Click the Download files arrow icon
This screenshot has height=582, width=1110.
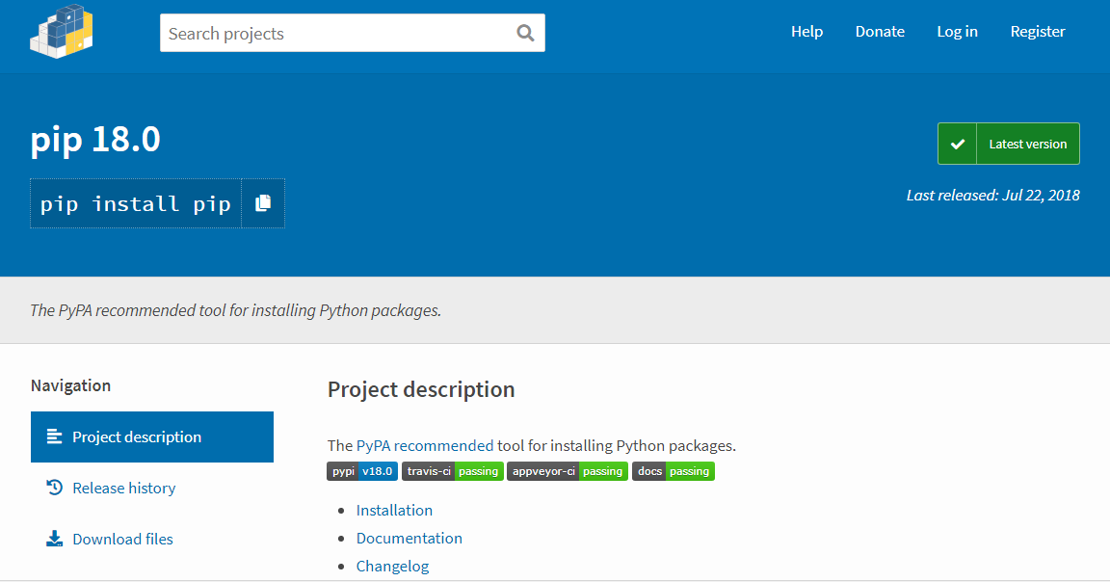54,539
